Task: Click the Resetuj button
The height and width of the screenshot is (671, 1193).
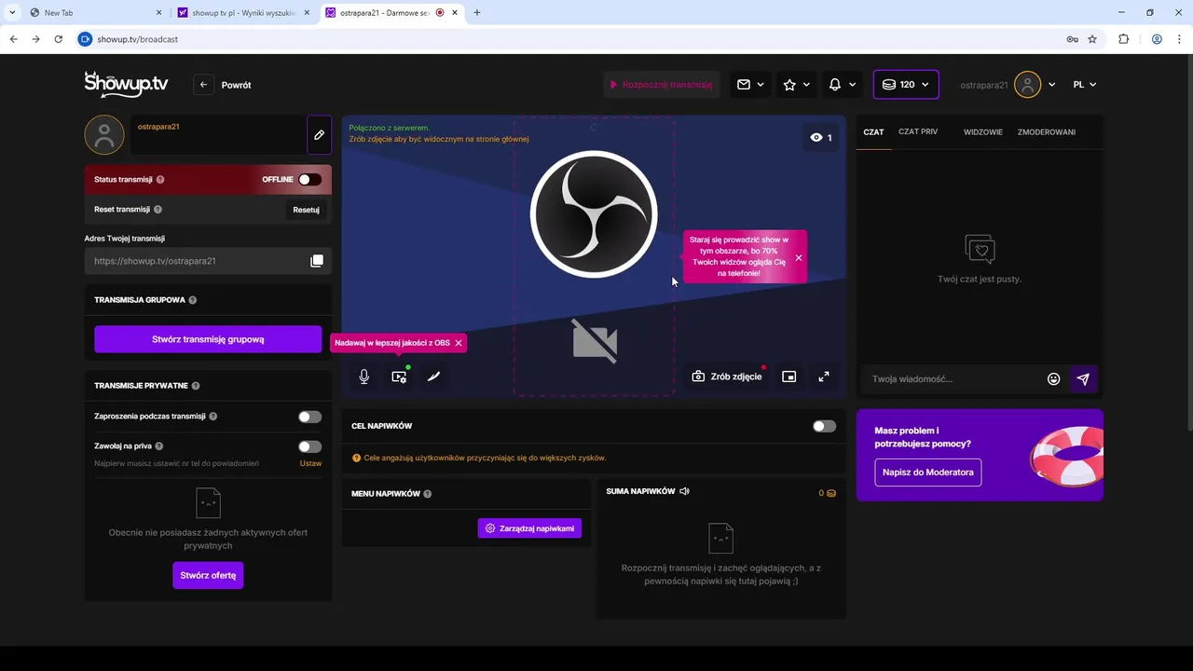Action: (306, 210)
